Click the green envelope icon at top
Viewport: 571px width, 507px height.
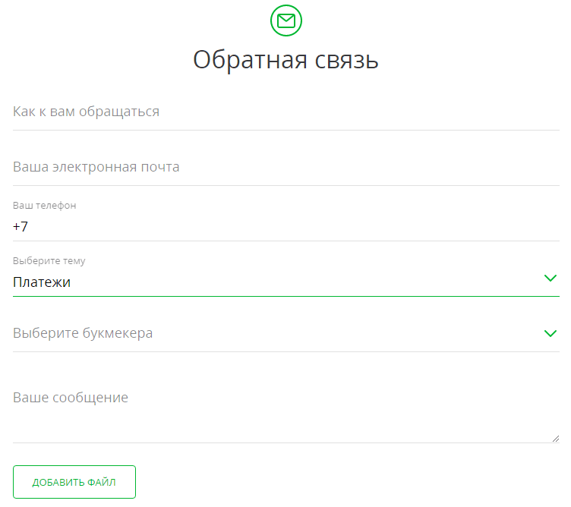[285, 20]
